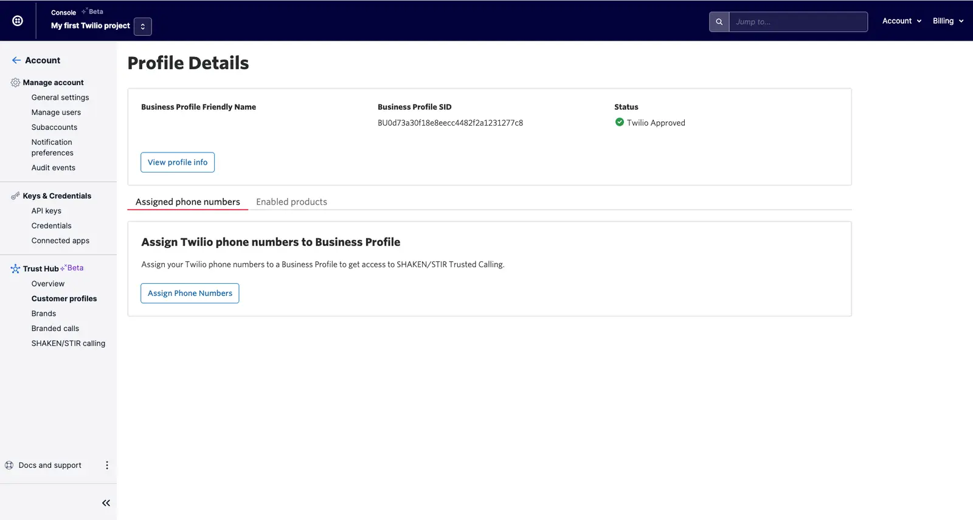Switch to Assigned phone numbers tab
Screen dimensions: 973x520
click(188, 202)
